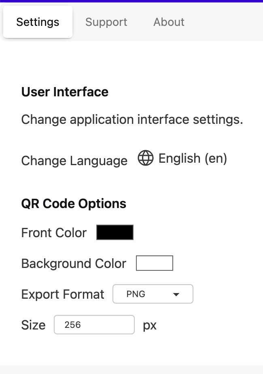Click the User Interface heading
This screenshot has height=374, width=263.
click(65, 92)
